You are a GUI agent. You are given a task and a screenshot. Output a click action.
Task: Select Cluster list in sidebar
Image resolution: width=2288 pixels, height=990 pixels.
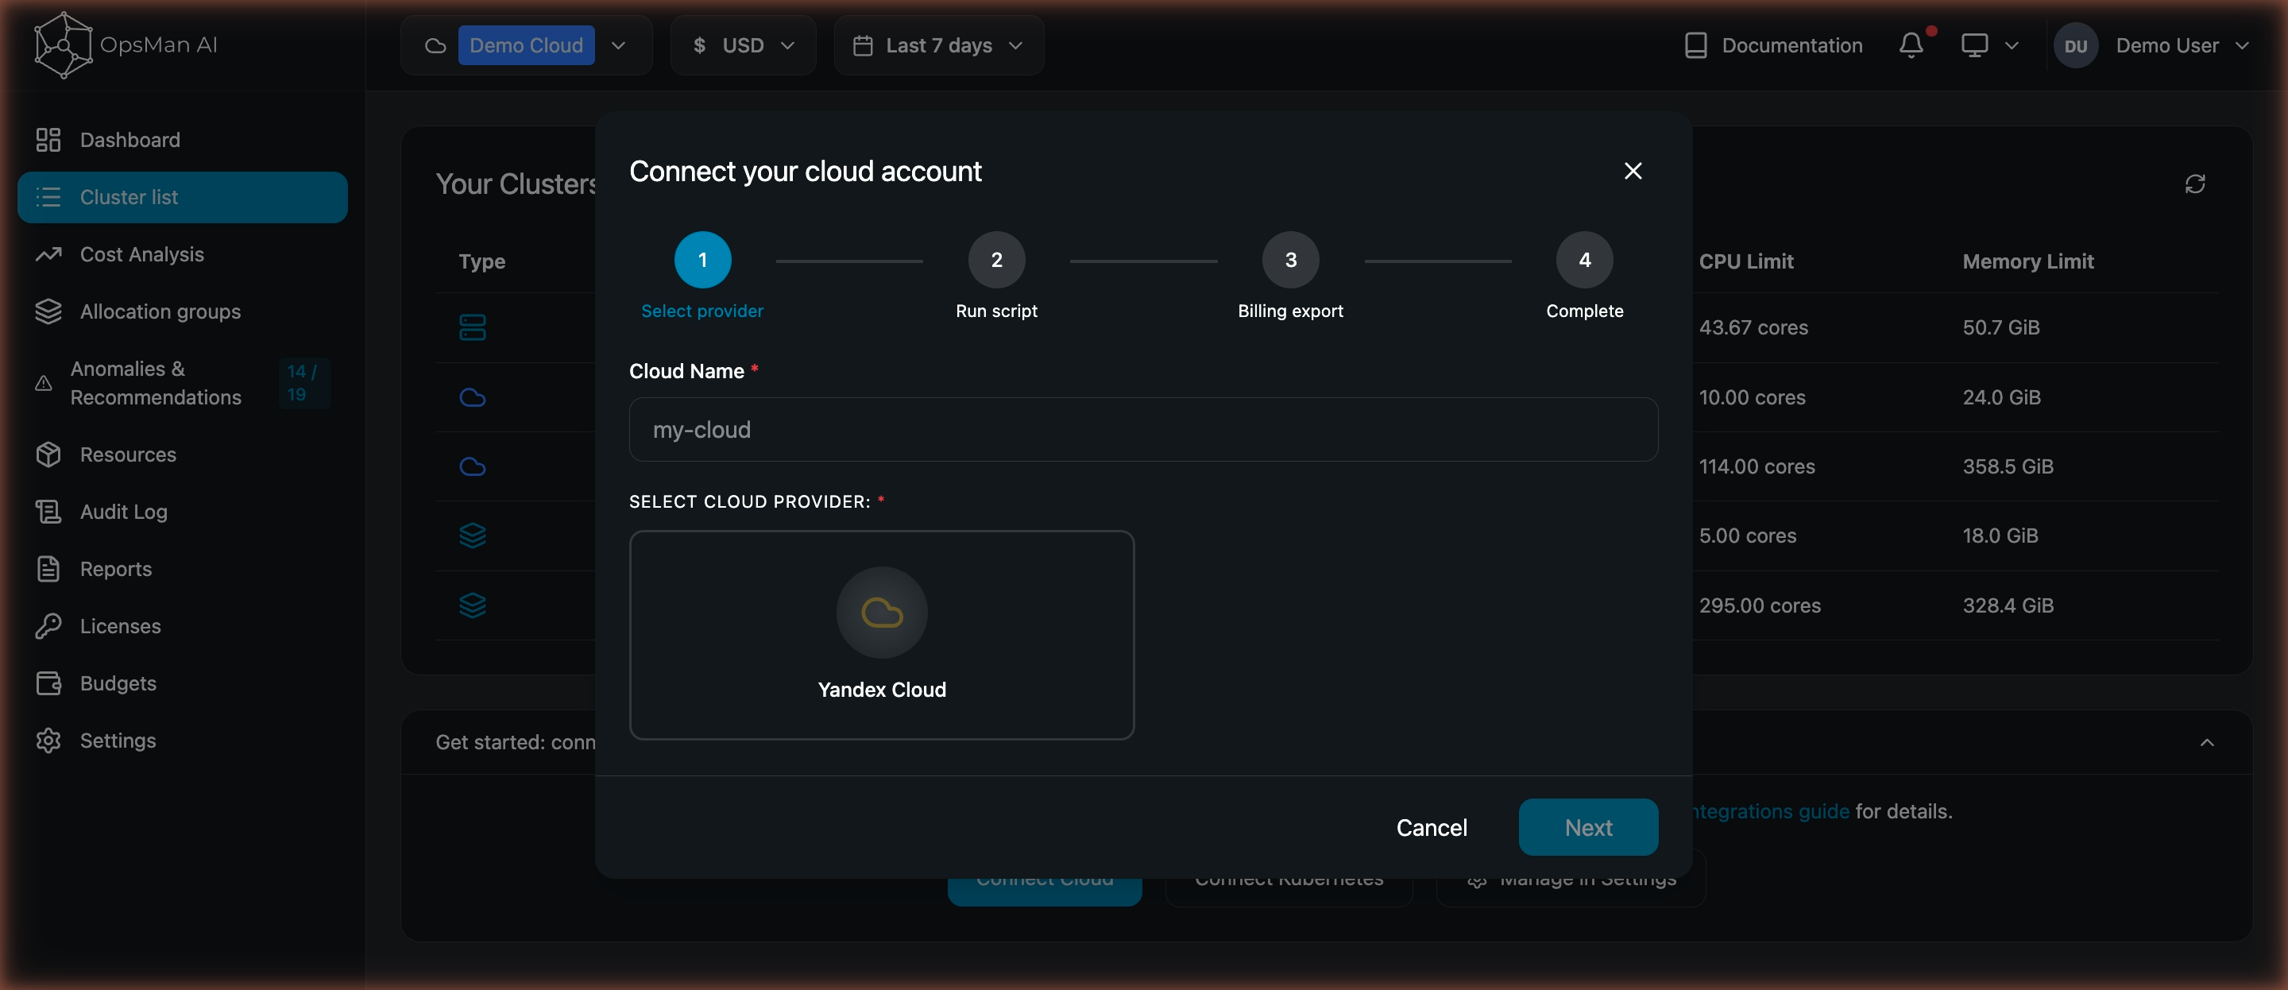[182, 197]
